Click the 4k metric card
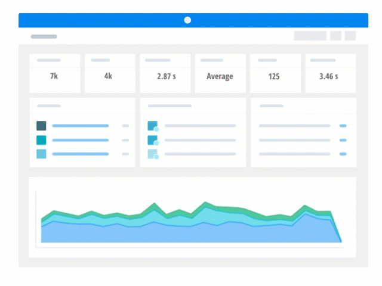 tap(110, 73)
